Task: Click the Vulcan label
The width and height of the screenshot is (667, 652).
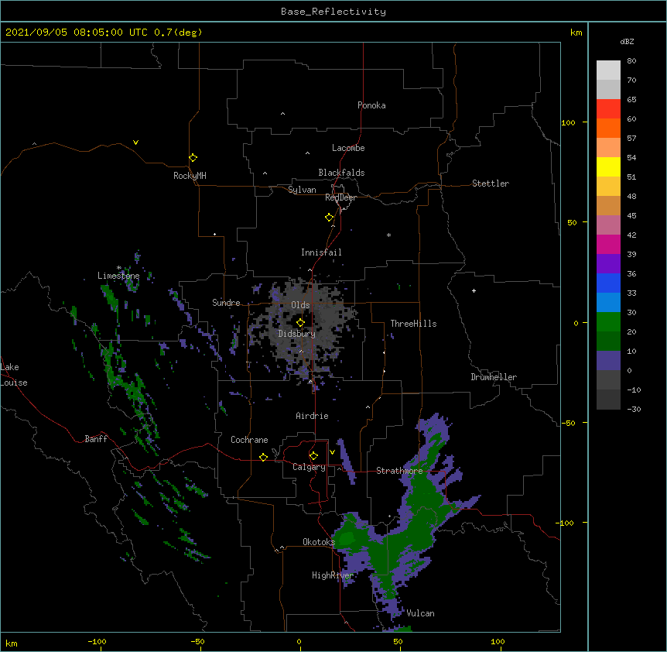Action: tap(420, 613)
